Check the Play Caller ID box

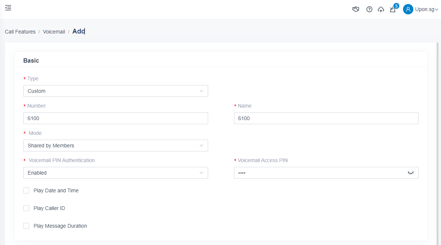pos(26,208)
